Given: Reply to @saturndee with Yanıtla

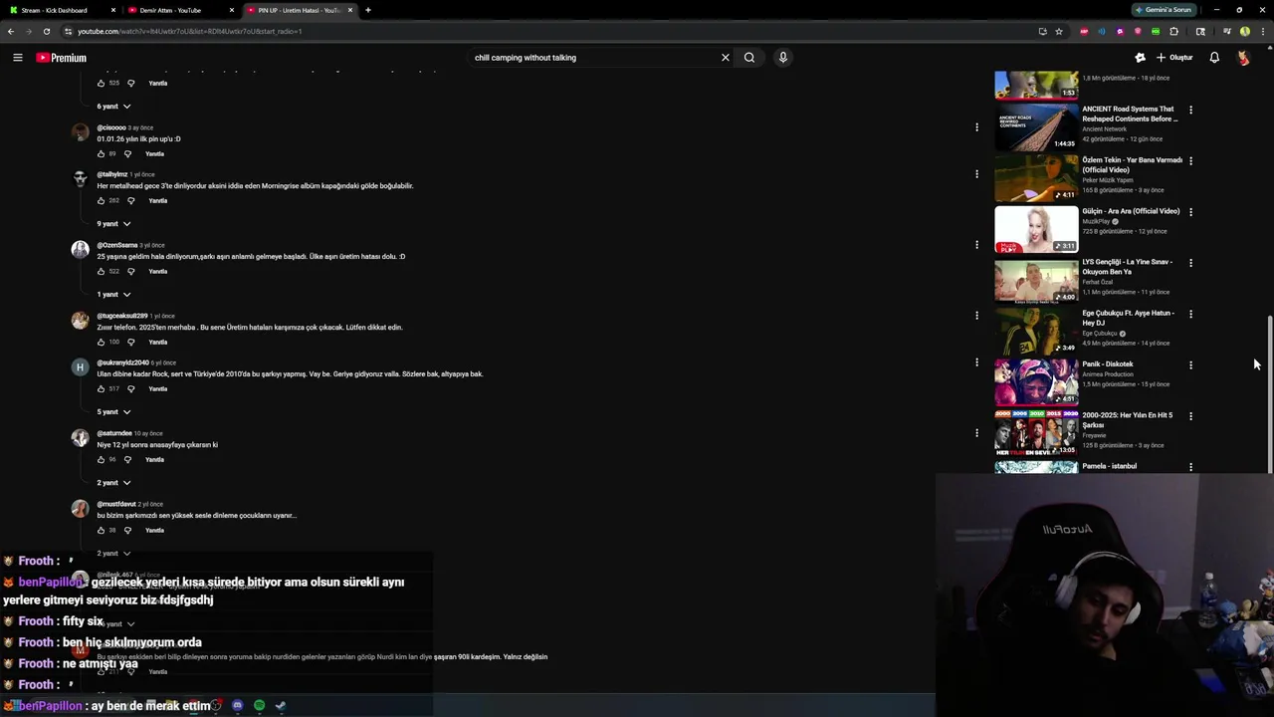Looking at the screenshot, I should (154, 460).
